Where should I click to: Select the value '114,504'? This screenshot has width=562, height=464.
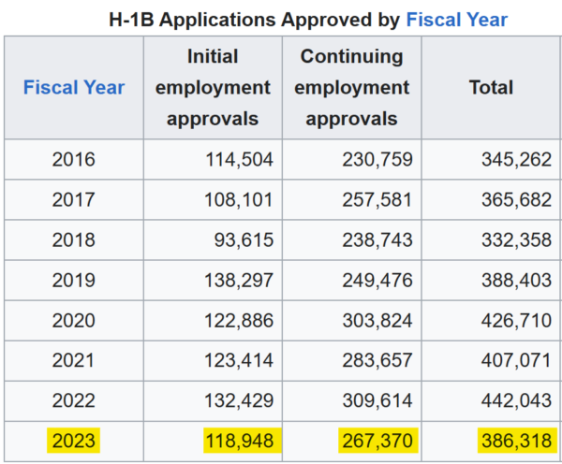240,159
